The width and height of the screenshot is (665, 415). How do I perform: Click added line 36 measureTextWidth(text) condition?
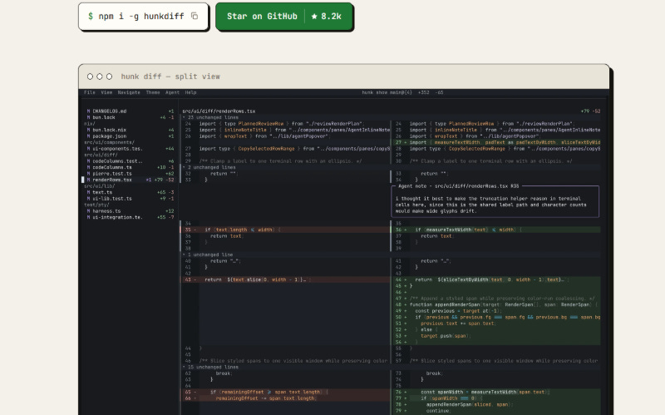[495, 230]
